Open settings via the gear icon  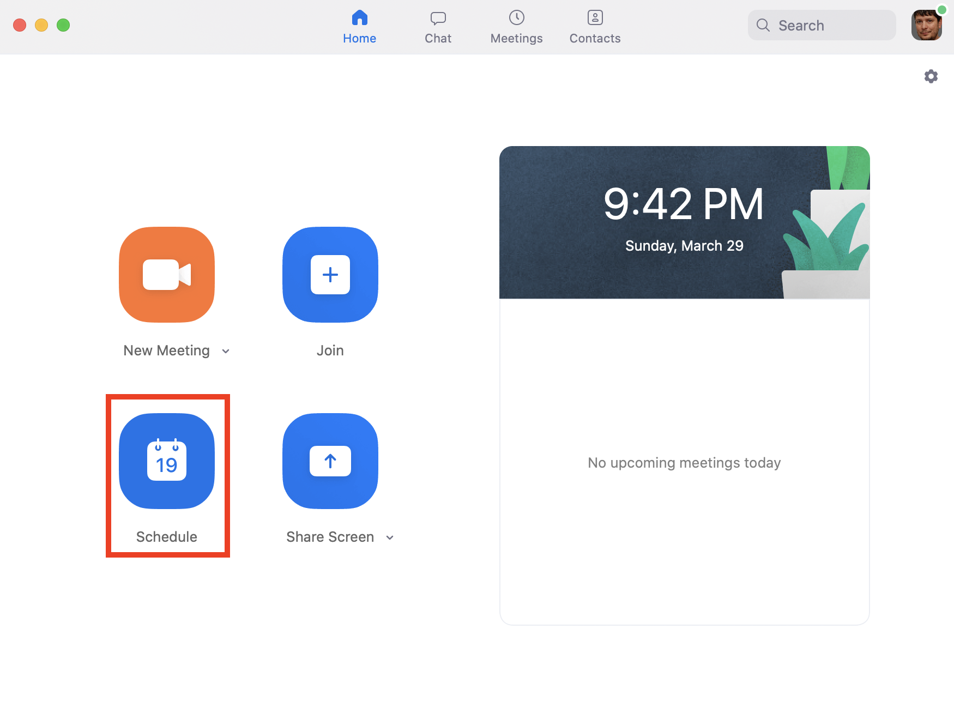pyautogui.click(x=931, y=76)
